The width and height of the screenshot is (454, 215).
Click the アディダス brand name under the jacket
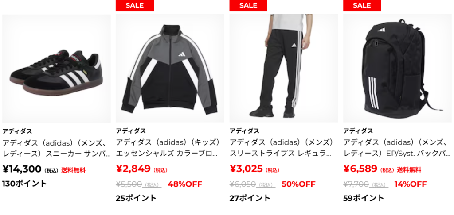[131, 131]
